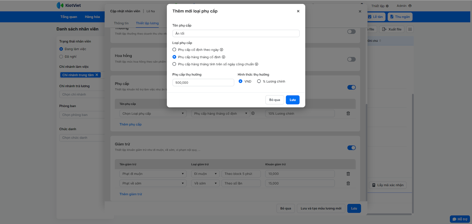The height and width of the screenshot is (224, 472).
Task: Open the 'Hàng hóa' menu
Action: coord(92,17)
